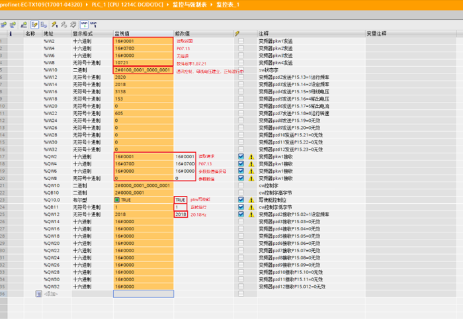Toggle the modify checkbox for %Q10.0
This screenshot has width=463, height=319.
[x=241, y=200]
